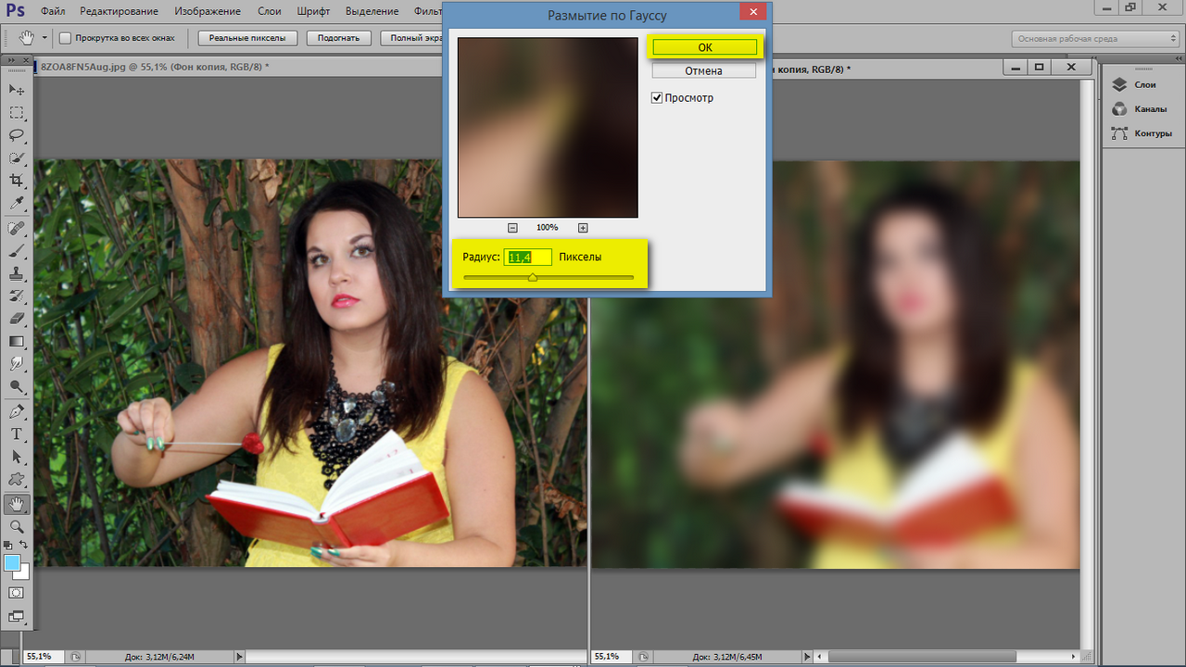Confirm Gaussian blur with OK button
Viewport: 1186px width, 667px height.
pyautogui.click(x=704, y=47)
